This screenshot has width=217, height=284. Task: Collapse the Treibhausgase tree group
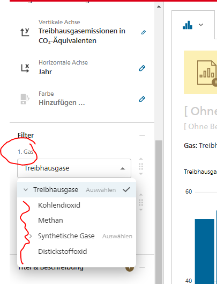tap(26, 190)
